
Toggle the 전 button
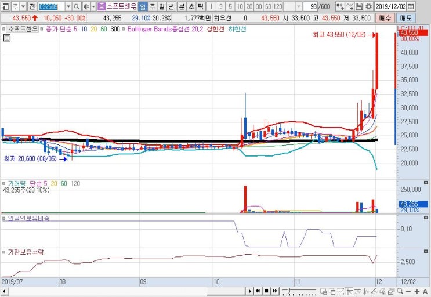coord(32,6)
